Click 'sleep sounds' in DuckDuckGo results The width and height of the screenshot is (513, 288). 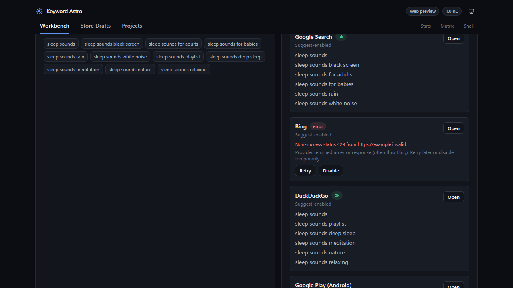click(311, 214)
